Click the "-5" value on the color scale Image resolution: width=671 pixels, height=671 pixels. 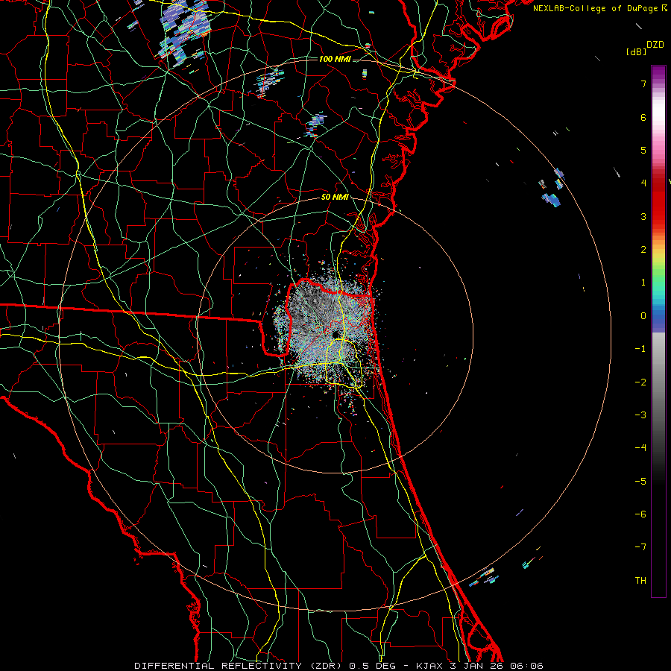click(640, 482)
